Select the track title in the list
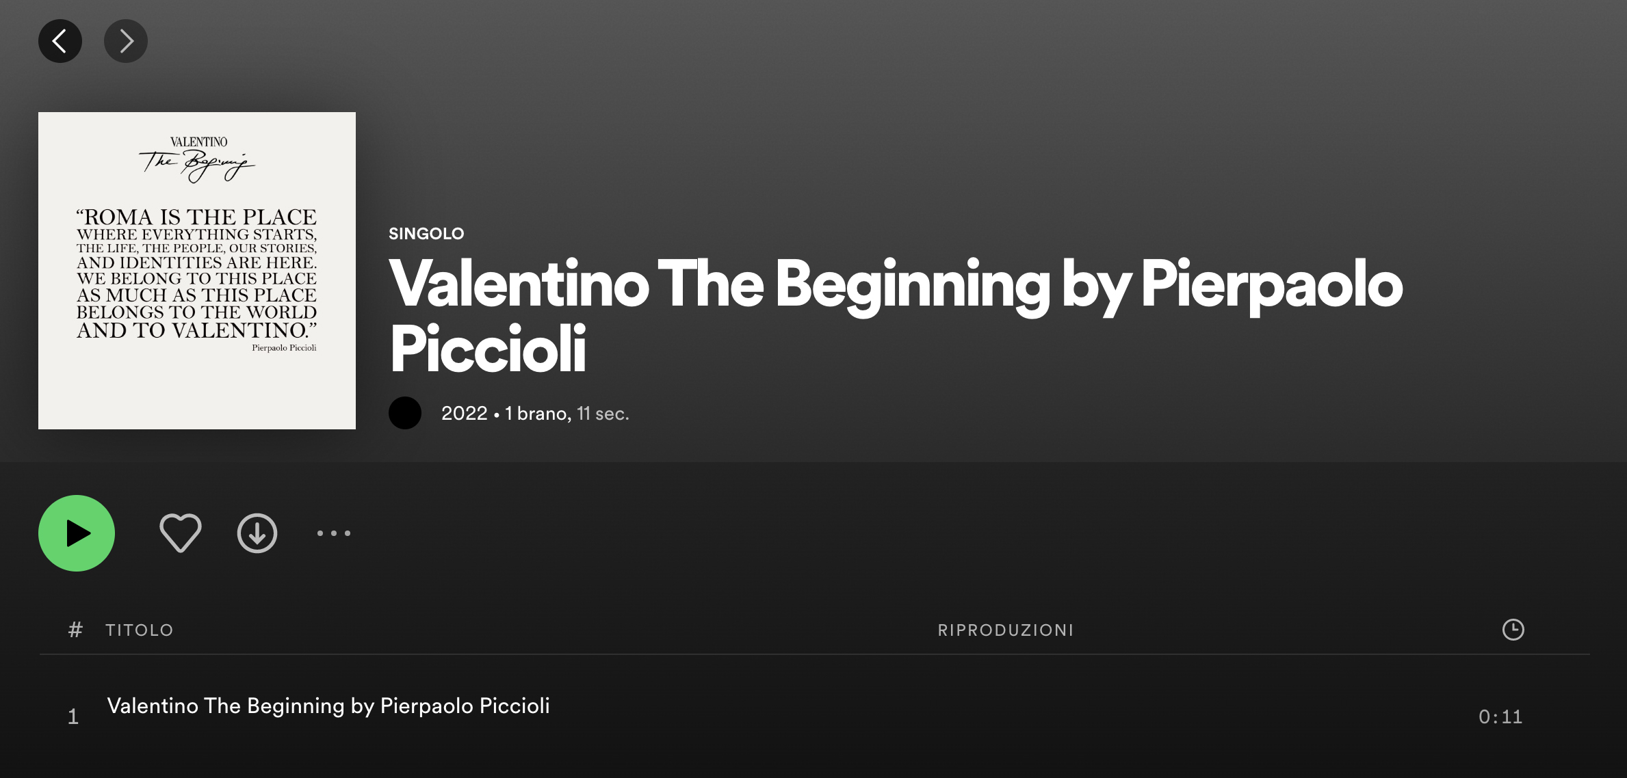 point(328,706)
